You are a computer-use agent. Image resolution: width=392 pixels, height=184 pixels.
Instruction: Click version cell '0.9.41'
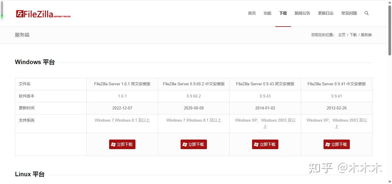click(x=337, y=96)
